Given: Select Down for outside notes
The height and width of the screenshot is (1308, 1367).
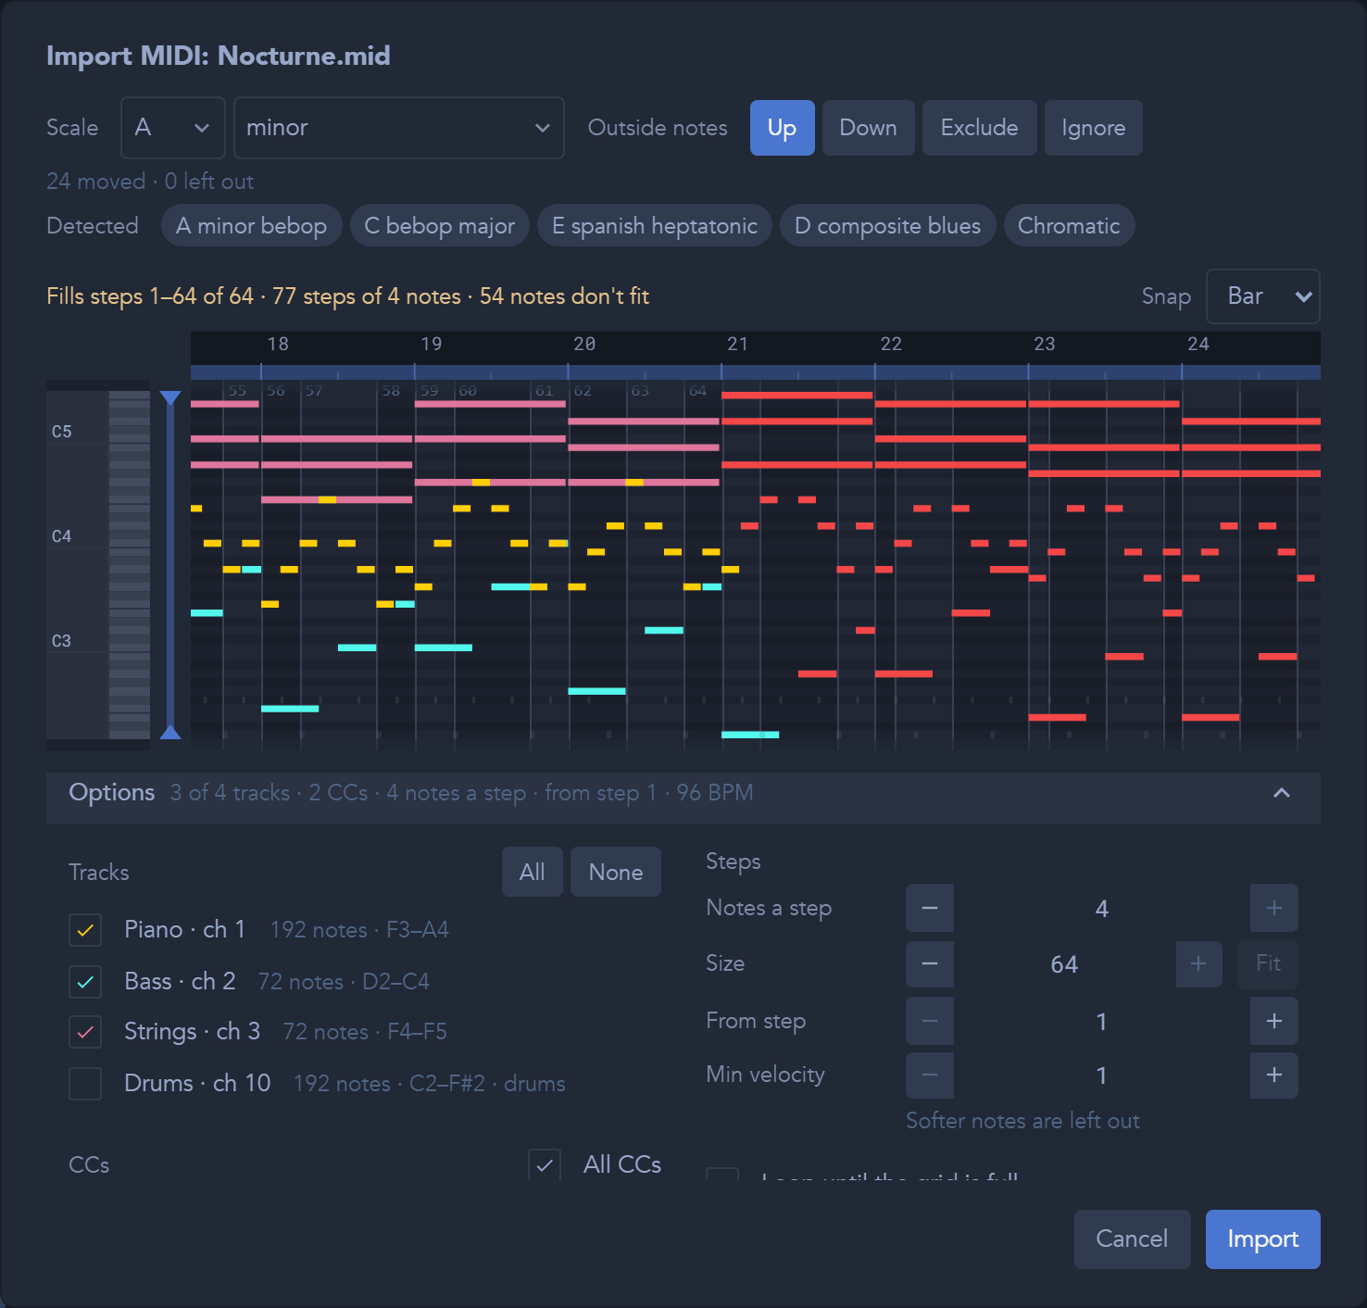Looking at the screenshot, I should (868, 128).
